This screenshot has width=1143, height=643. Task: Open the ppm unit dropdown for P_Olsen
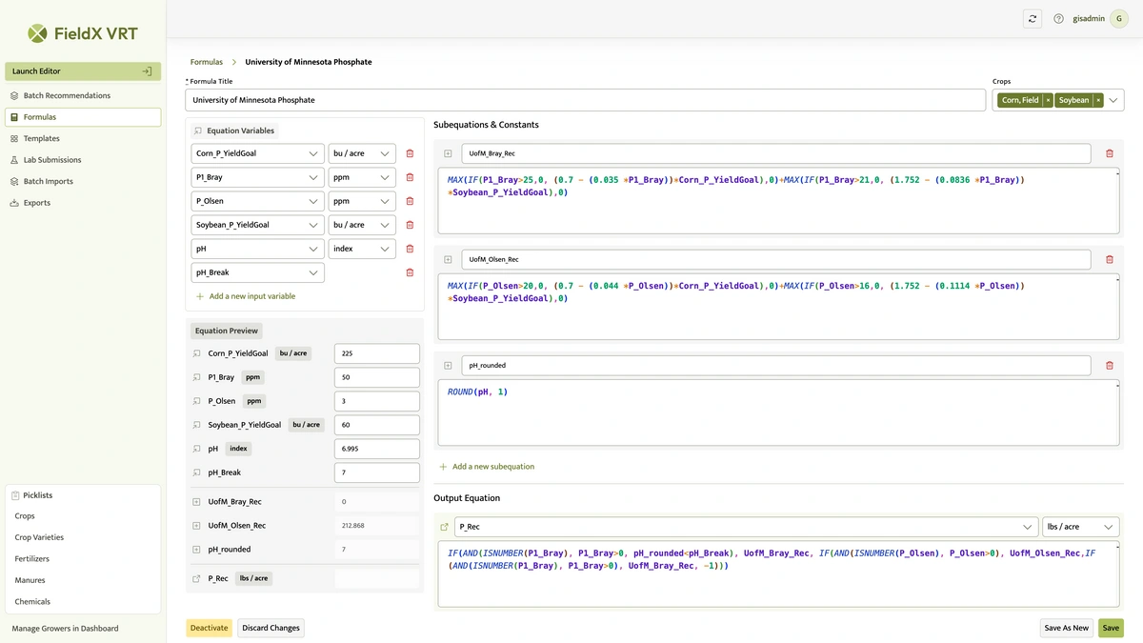click(x=362, y=201)
